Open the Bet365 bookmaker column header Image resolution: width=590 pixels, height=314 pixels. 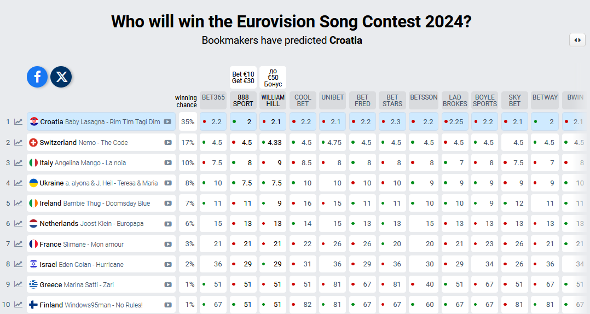(213, 98)
